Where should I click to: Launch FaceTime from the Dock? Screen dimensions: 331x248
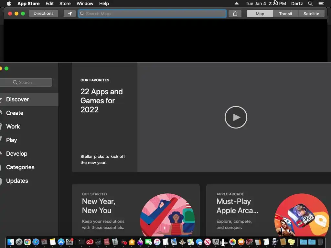click(149, 242)
